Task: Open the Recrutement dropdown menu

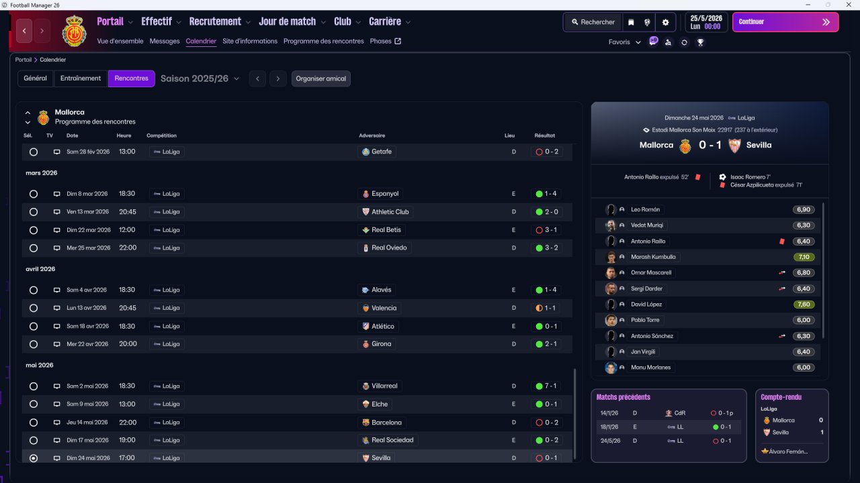Action: click(x=220, y=21)
